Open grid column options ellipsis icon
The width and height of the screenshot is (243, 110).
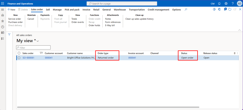237,53
